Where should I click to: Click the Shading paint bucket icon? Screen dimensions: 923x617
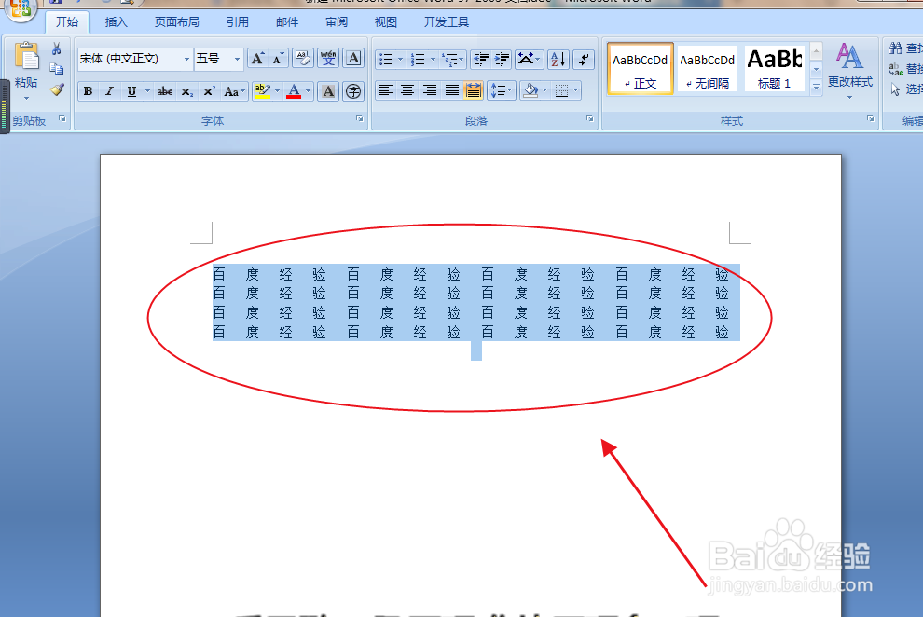(x=530, y=90)
